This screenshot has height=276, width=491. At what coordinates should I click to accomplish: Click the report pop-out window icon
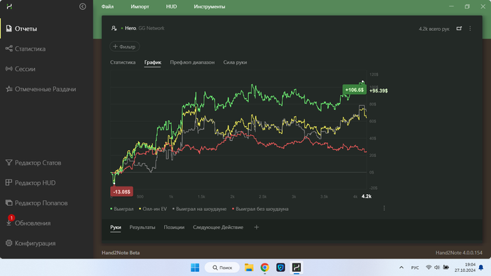(459, 29)
